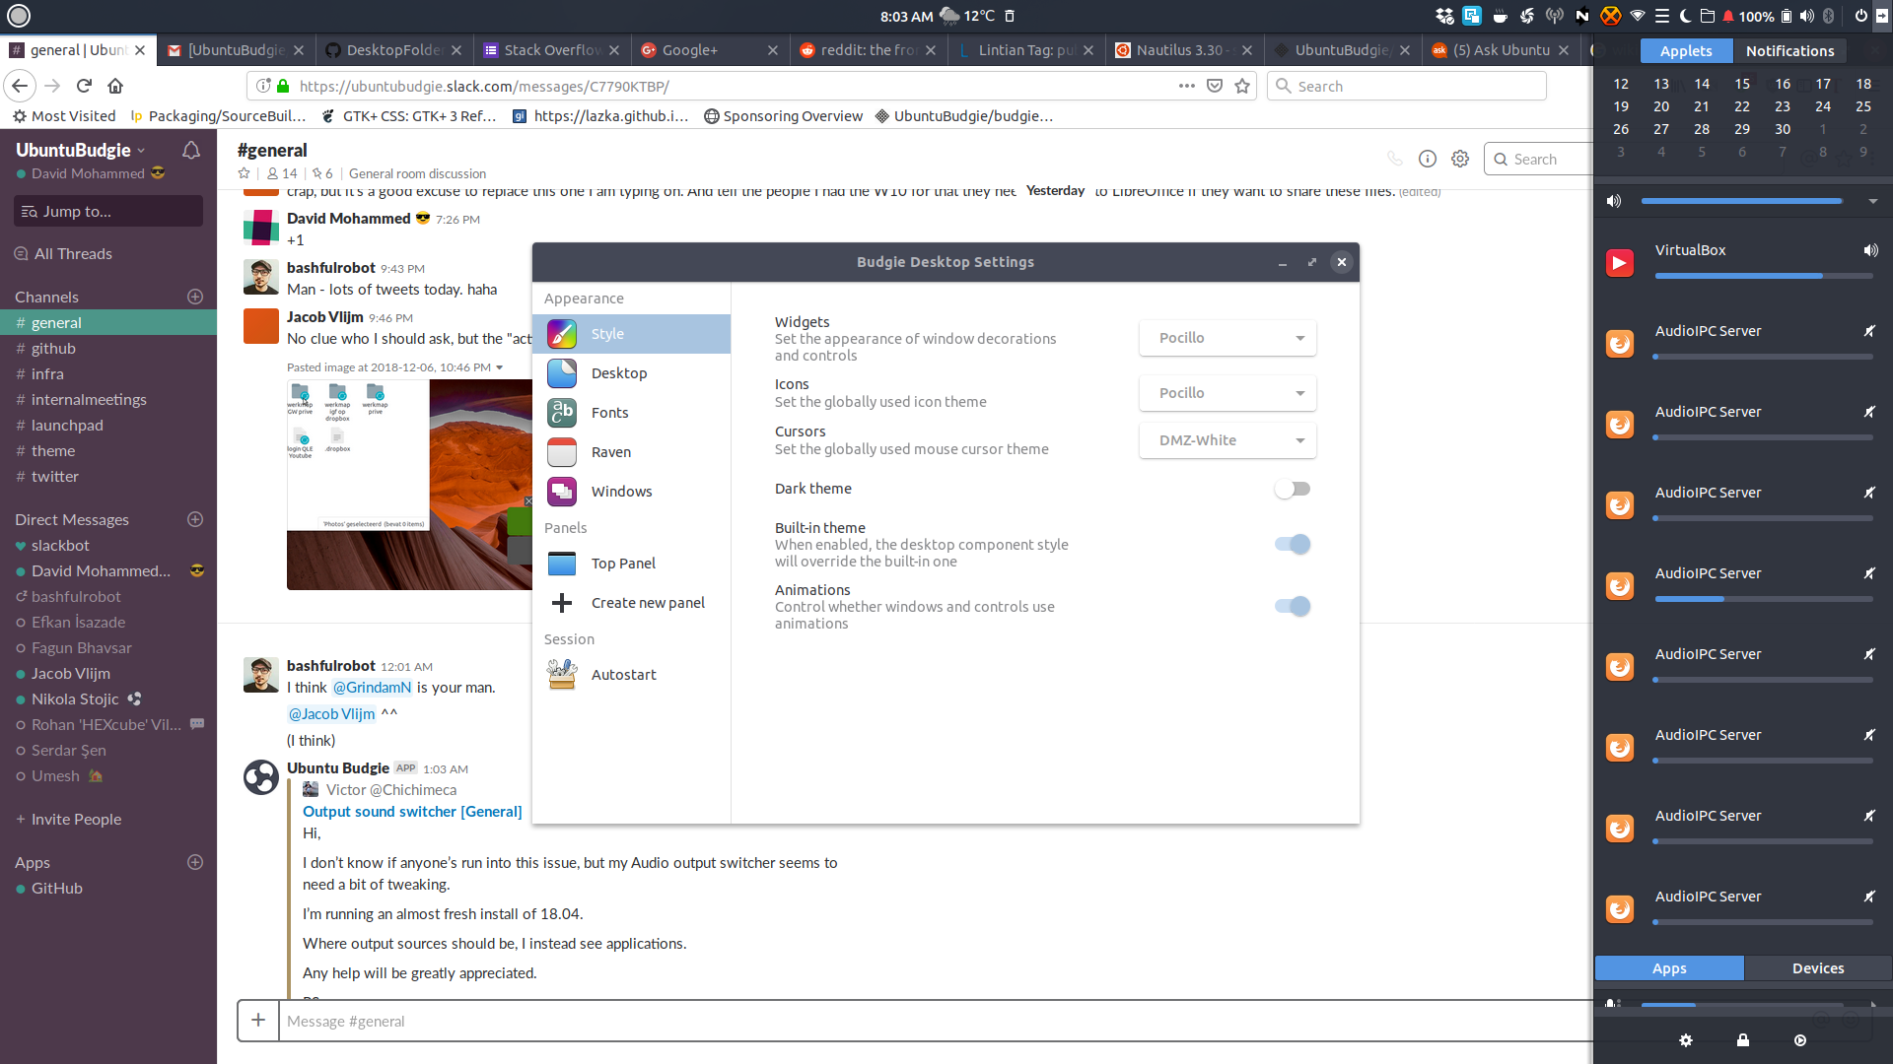Click the VirtualBox app icon in Raven

[x=1620, y=263]
